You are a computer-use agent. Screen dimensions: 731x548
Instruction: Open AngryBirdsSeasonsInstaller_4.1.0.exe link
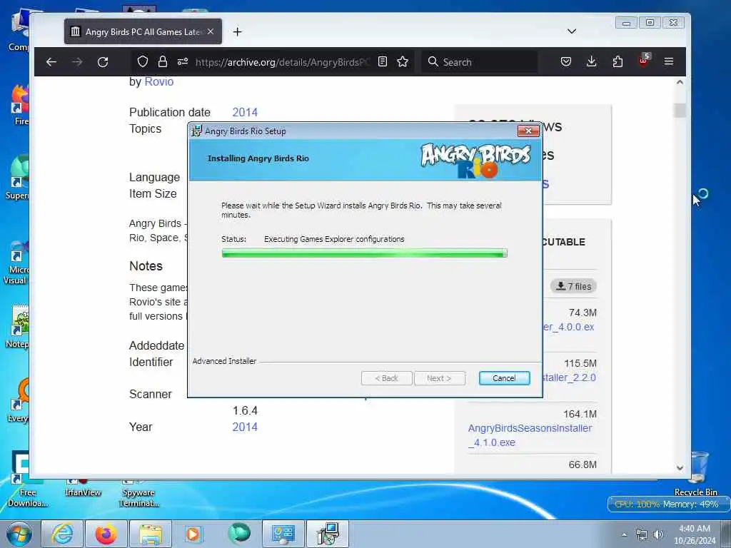pos(530,435)
